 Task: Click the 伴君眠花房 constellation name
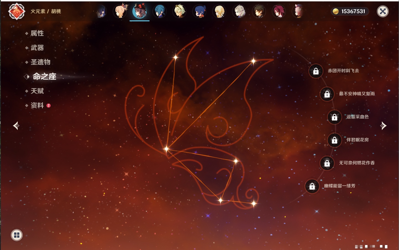click(x=358, y=140)
